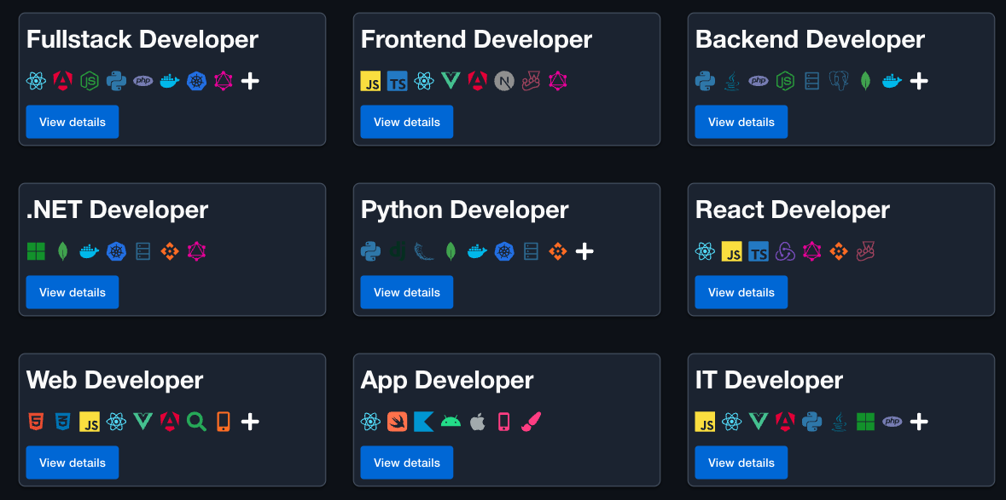Click the pink paintbrush icon in App Developer card

(x=531, y=422)
